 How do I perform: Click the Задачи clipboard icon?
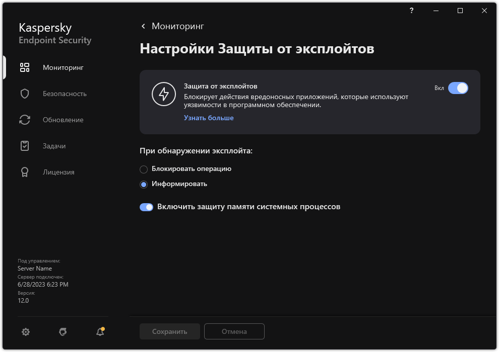pyautogui.click(x=25, y=146)
